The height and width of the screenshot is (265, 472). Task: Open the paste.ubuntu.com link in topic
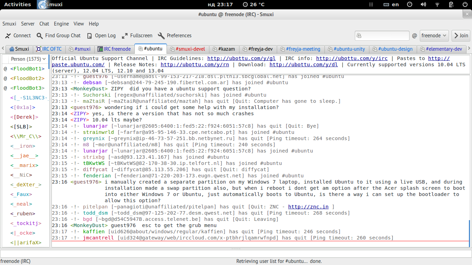(x=78, y=65)
